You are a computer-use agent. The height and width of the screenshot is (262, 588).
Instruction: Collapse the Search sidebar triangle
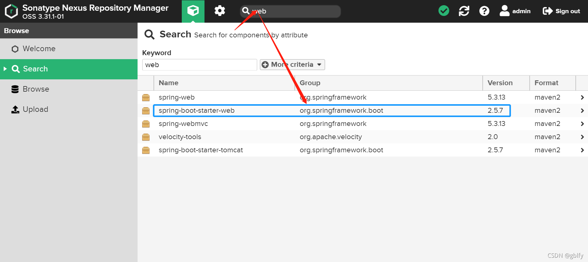click(x=5, y=69)
